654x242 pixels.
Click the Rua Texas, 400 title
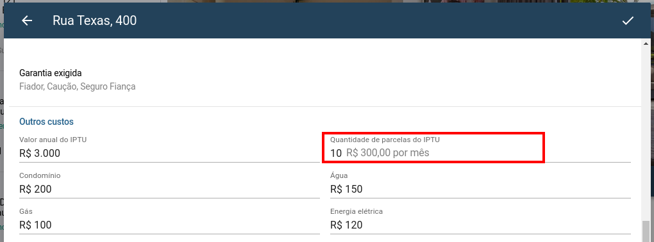[94, 20]
